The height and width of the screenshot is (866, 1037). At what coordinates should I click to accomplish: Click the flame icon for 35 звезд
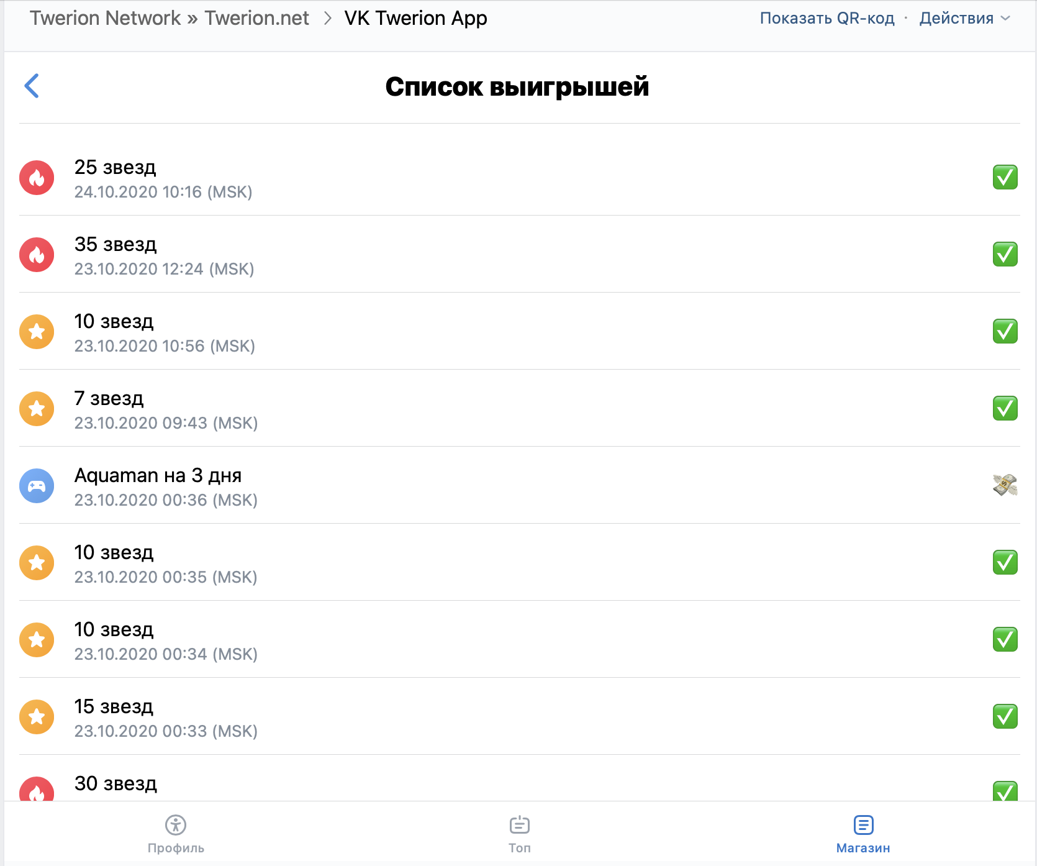(x=37, y=255)
